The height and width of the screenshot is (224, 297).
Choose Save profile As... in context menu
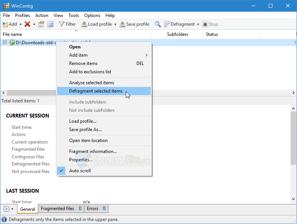tap(104, 130)
